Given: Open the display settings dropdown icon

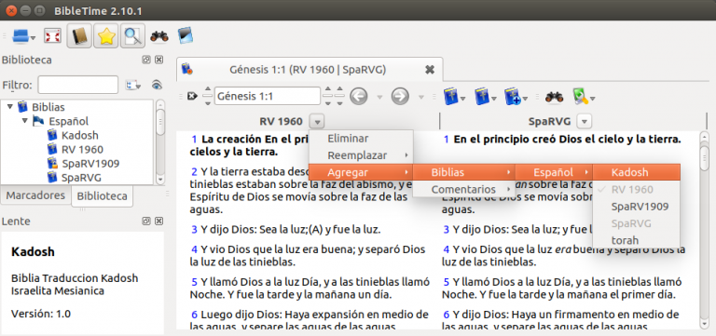Looking at the screenshot, I should tap(584, 96).
